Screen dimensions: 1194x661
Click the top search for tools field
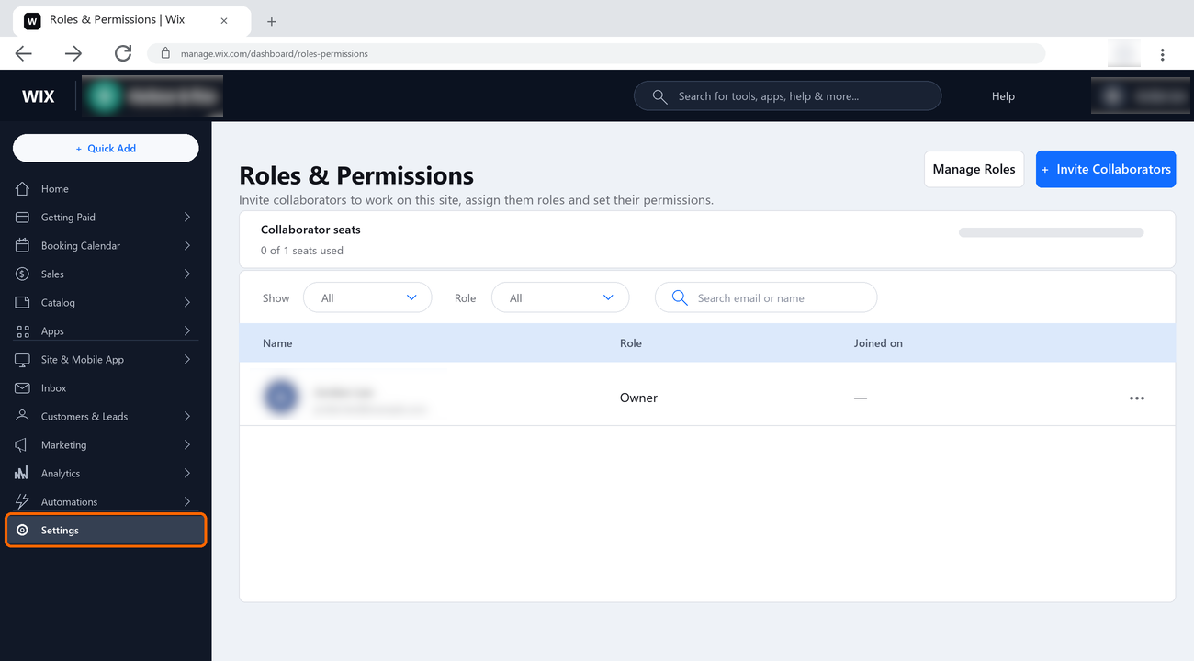787,96
